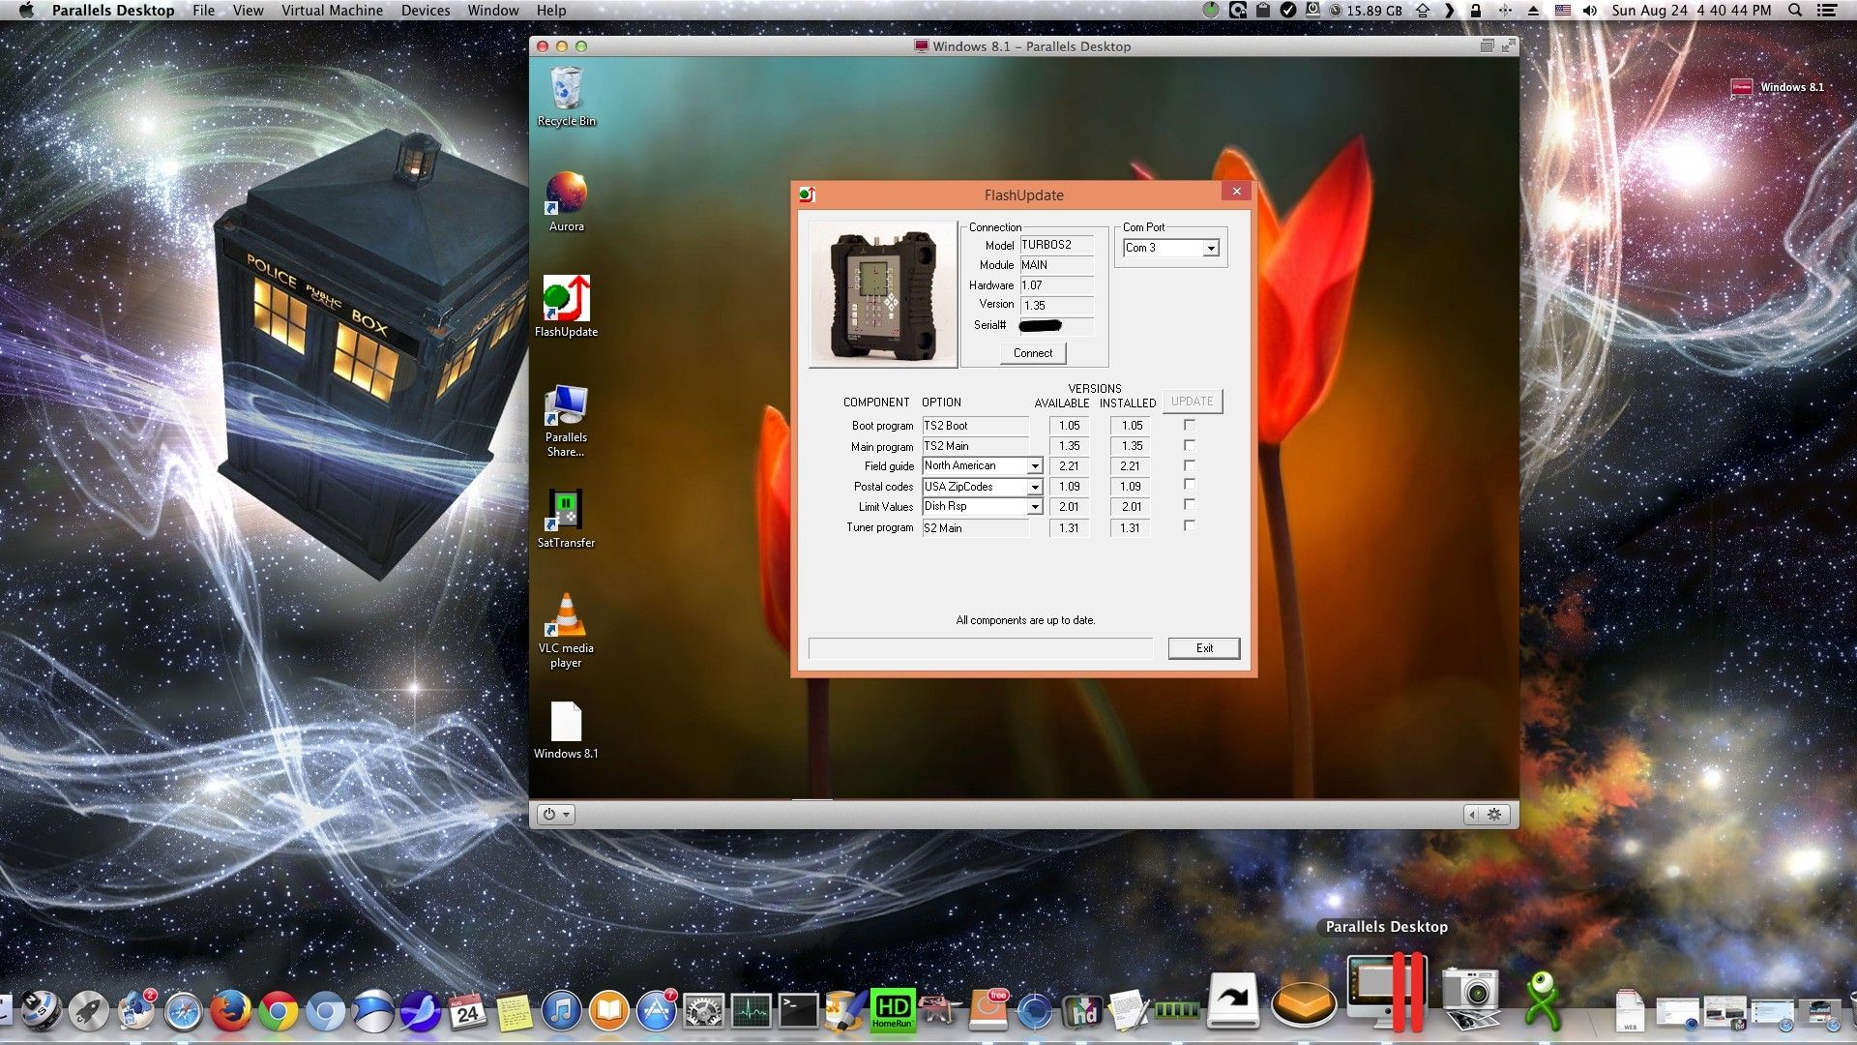Click the Version 1.35 field
The width and height of the screenshot is (1857, 1045).
1057,305
